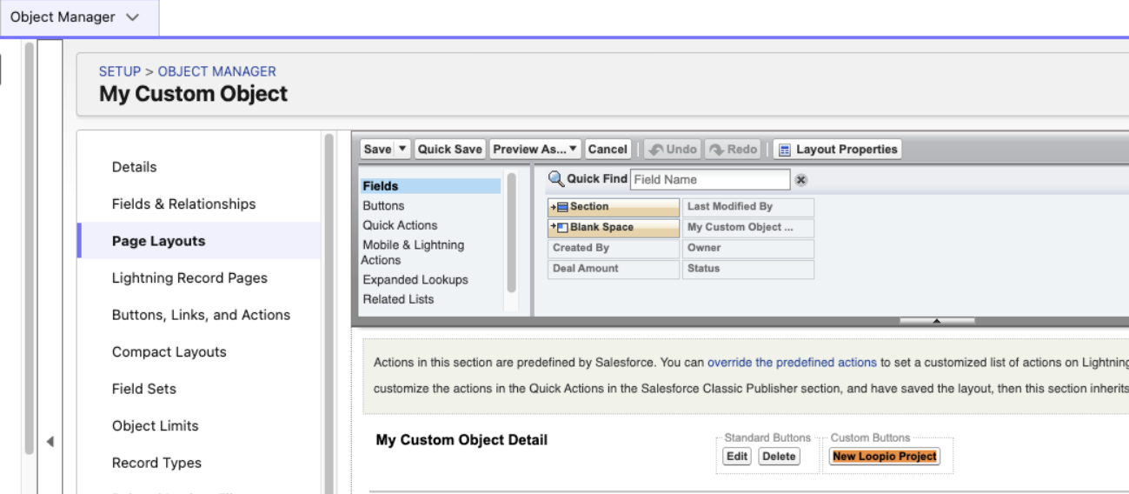Viewport: 1129px width, 494px height.
Task: Collapse the palette with the arrow handle
Action: [937, 321]
